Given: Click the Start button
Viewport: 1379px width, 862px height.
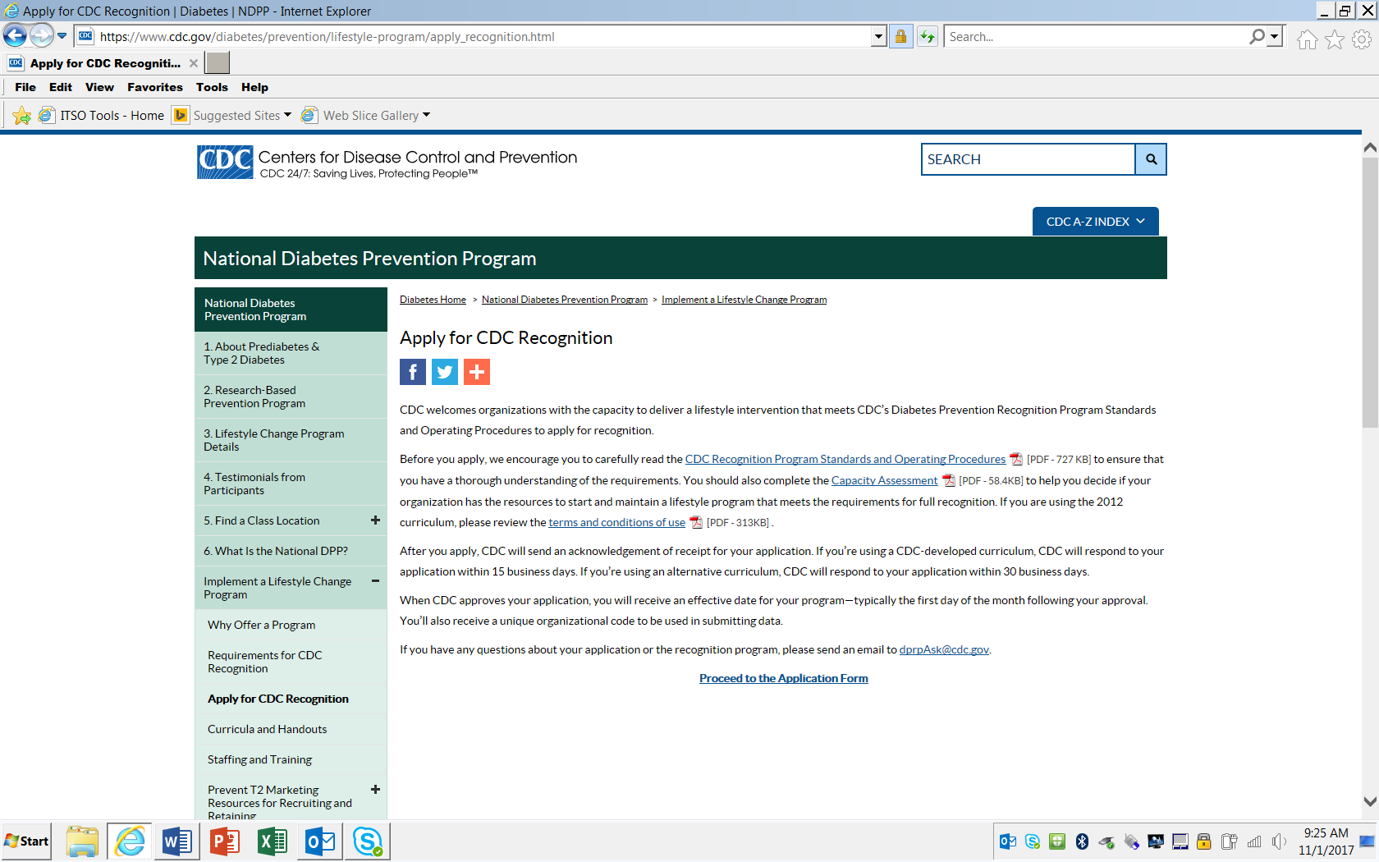Looking at the screenshot, I should click(x=26, y=841).
